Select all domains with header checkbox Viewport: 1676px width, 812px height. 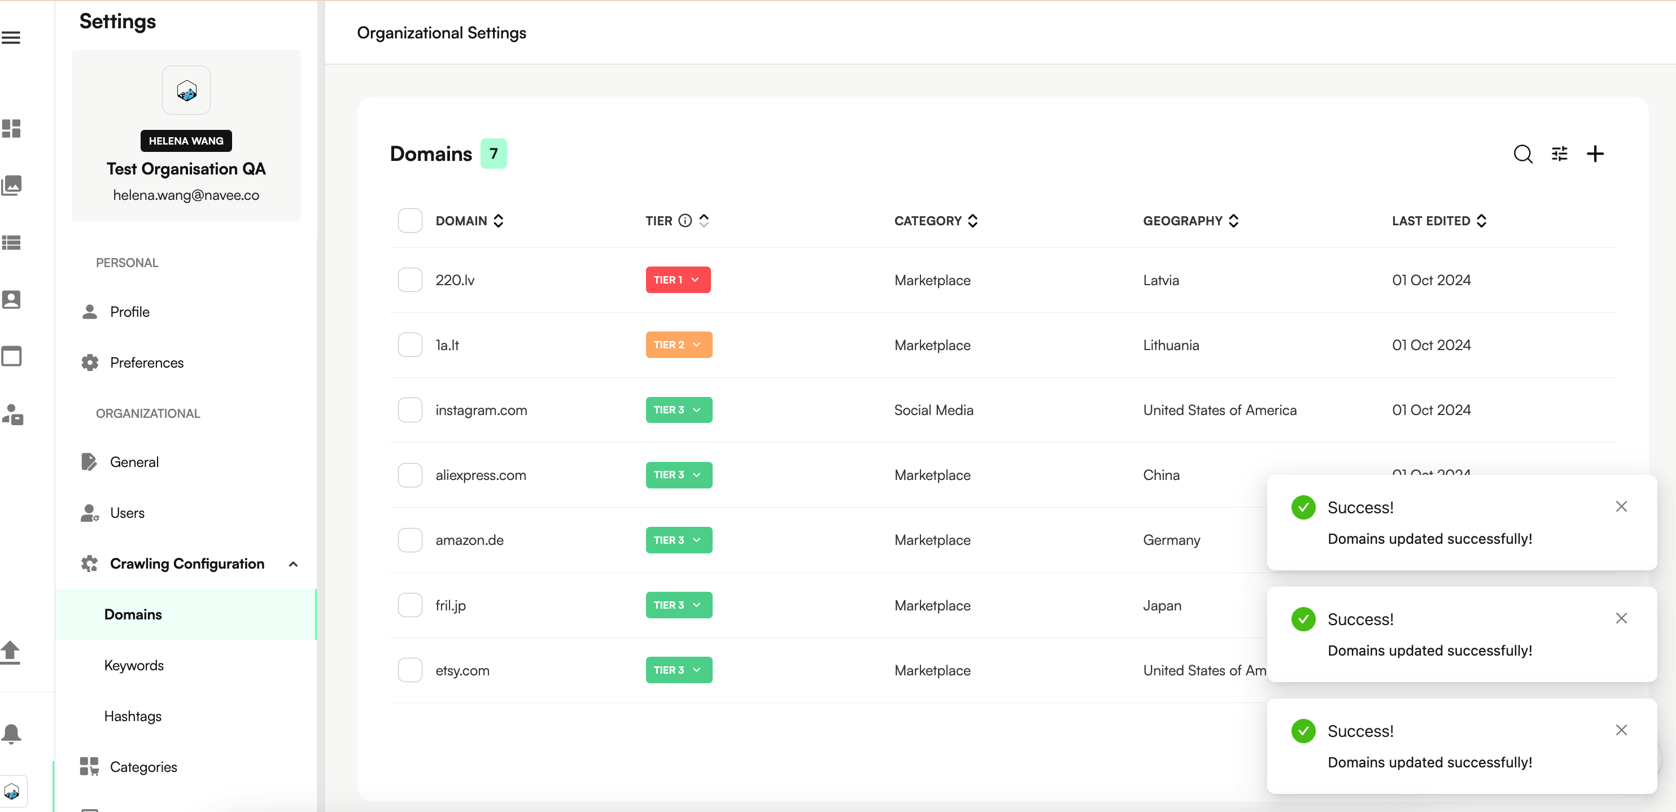(410, 221)
